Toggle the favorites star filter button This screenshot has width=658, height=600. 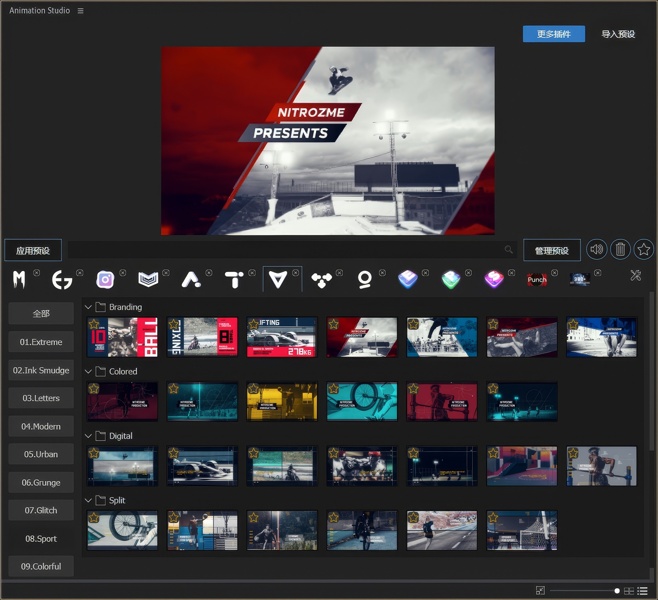point(644,249)
